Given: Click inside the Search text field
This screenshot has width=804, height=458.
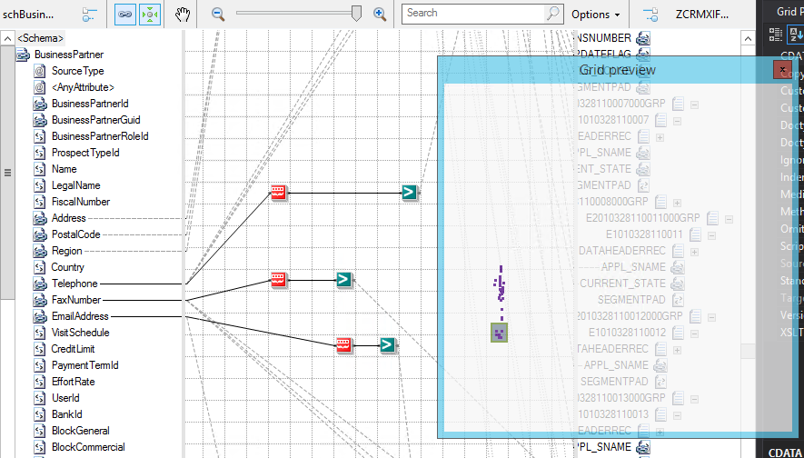Looking at the screenshot, I should pyautogui.click(x=472, y=14).
